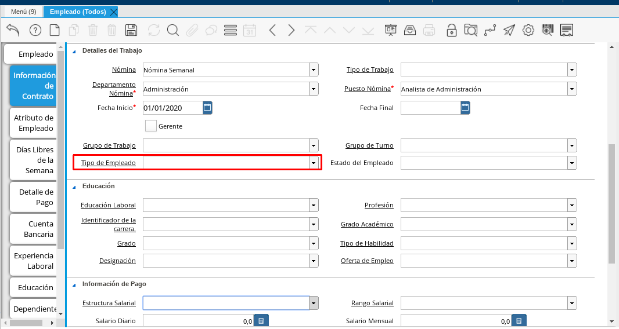Collapse the Educación section

[x=74, y=187]
